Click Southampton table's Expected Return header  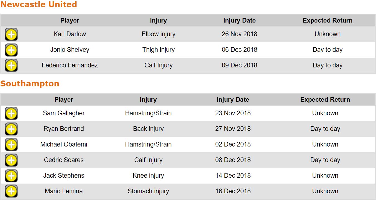click(325, 100)
